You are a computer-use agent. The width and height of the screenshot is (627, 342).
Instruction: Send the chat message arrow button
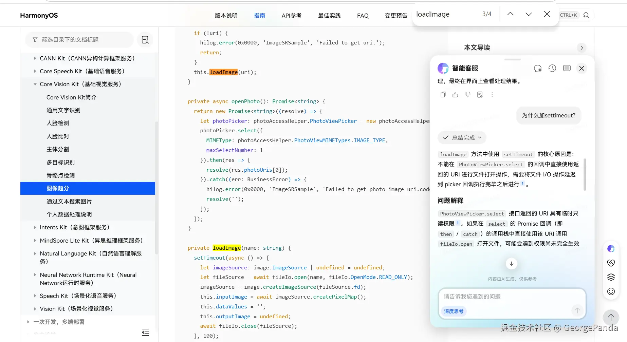[x=577, y=310]
